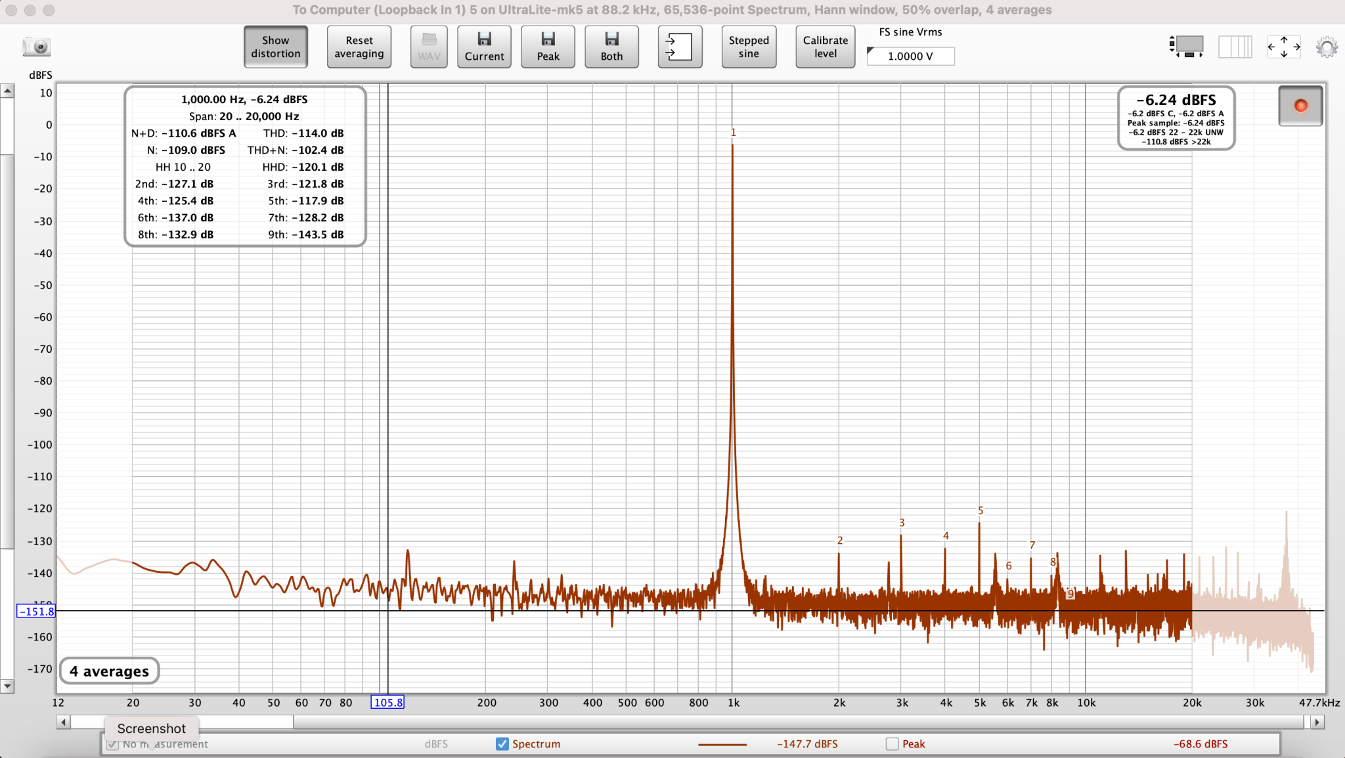Image resolution: width=1345 pixels, height=758 pixels.
Task: Save Both traces
Action: click(x=611, y=47)
